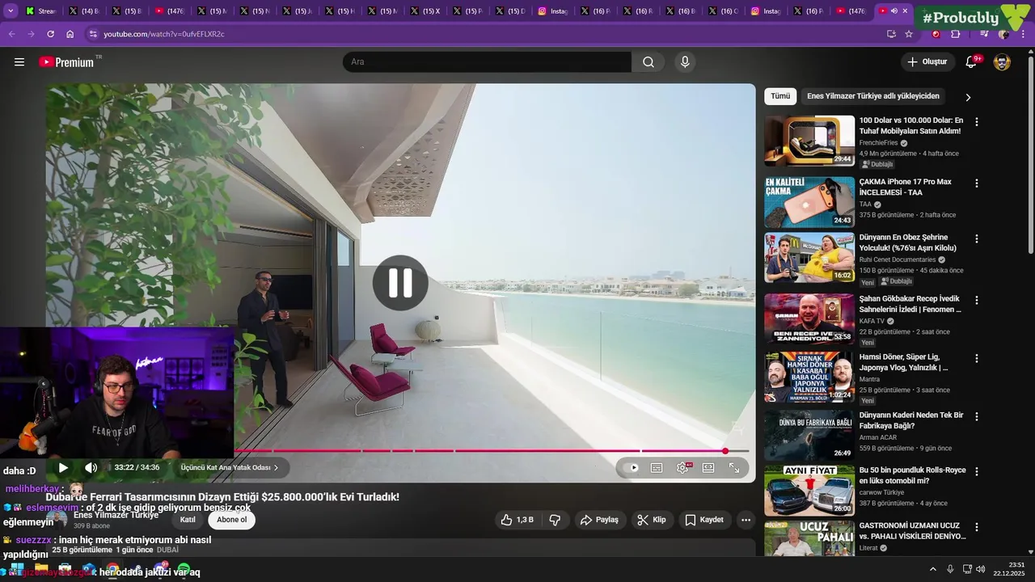
Task: Go to browser home page icon
Action: [x=70, y=34]
